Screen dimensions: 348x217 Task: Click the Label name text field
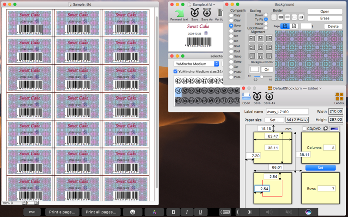click(x=287, y=112)
